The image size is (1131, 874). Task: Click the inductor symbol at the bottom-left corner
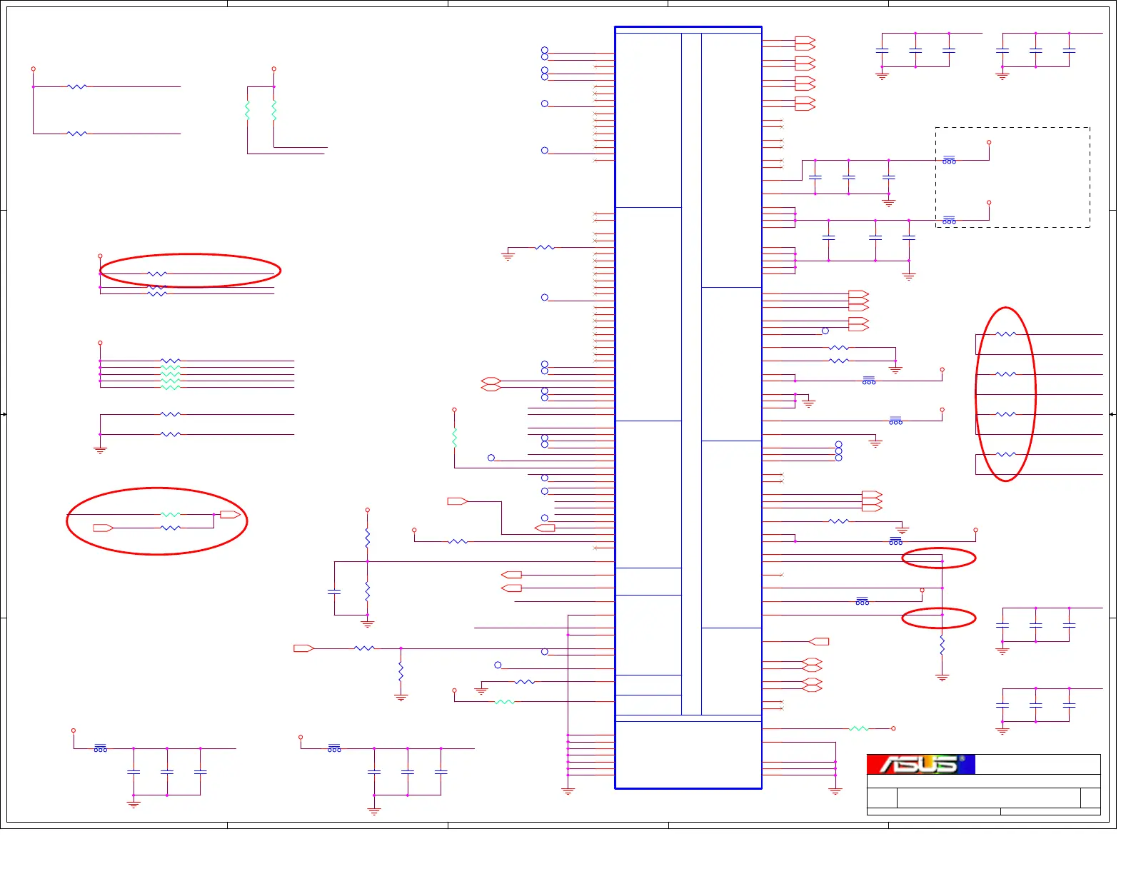[101, 748]
